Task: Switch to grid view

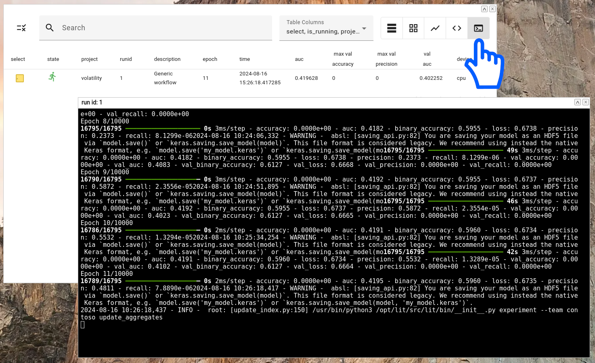Action: click(x=413, y=28)
